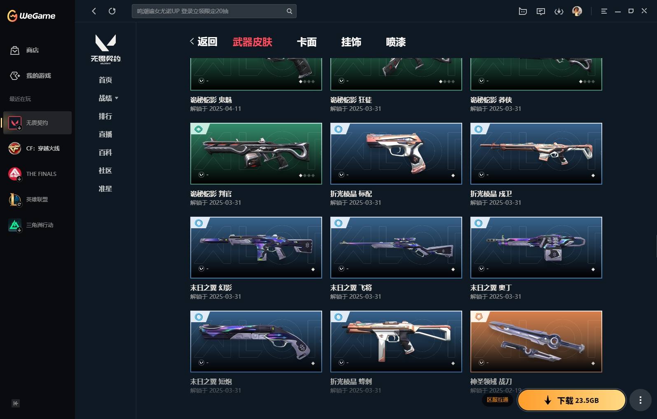Click the WeGame logo
This screenshot has height=419, width=657.
31,16
